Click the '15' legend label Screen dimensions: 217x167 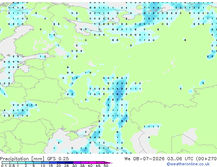[x=51, y=166]
